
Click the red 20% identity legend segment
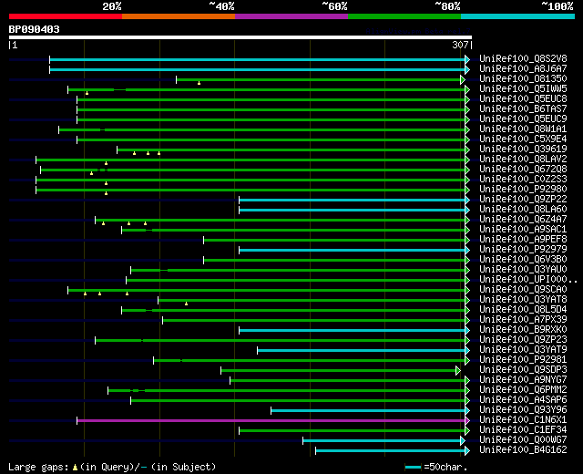coord(66,16)
